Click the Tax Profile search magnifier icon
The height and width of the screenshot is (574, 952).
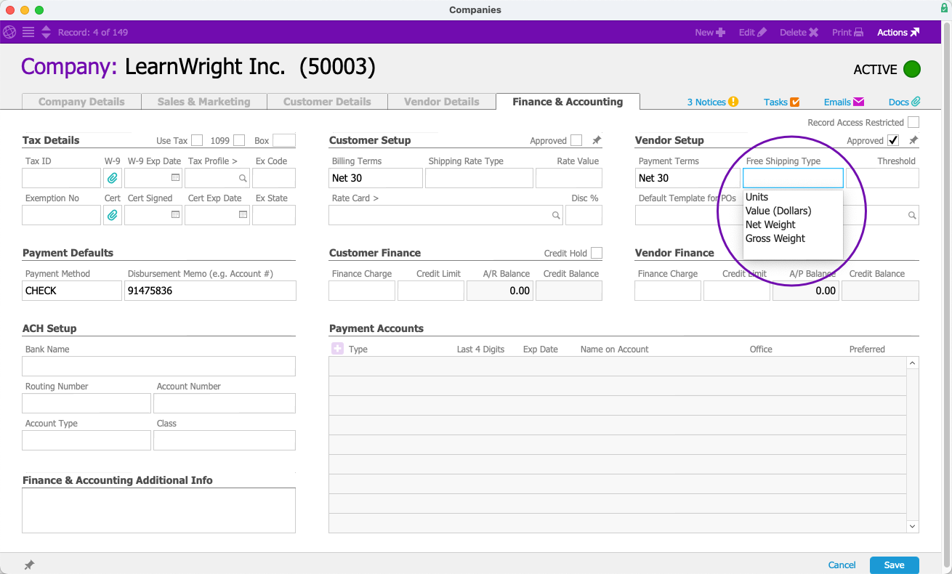click(x=243, y=178)
